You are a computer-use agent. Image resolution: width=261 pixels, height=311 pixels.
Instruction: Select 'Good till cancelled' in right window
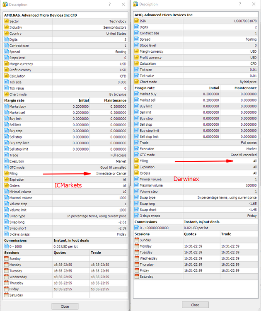tap(244, 155)
